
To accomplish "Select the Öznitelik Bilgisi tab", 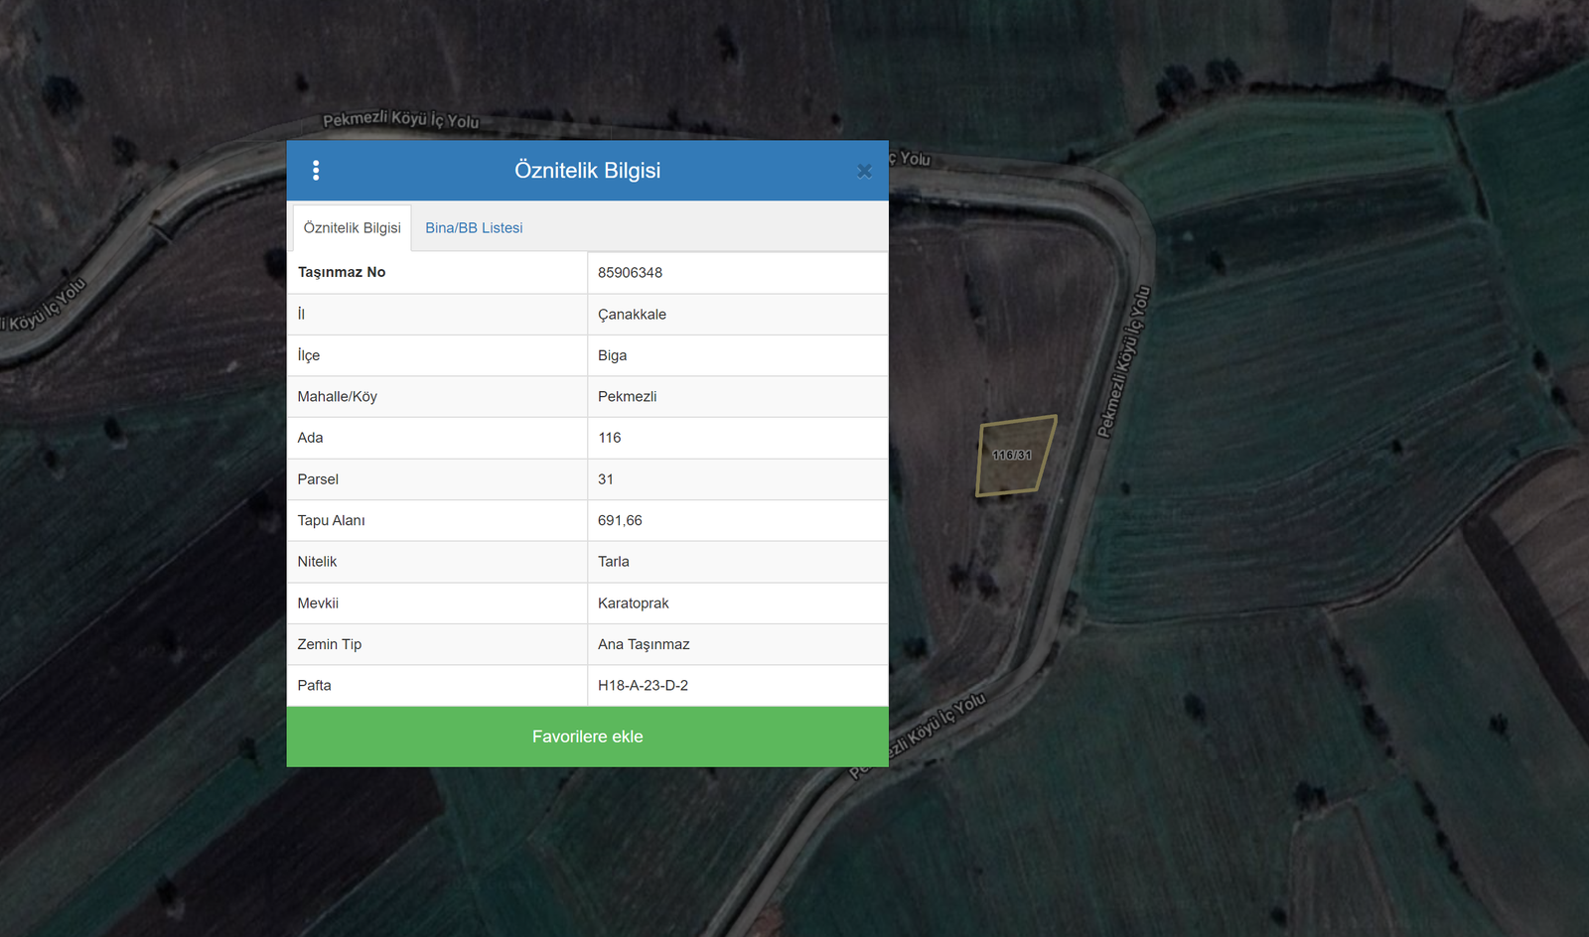I will 352,228.
